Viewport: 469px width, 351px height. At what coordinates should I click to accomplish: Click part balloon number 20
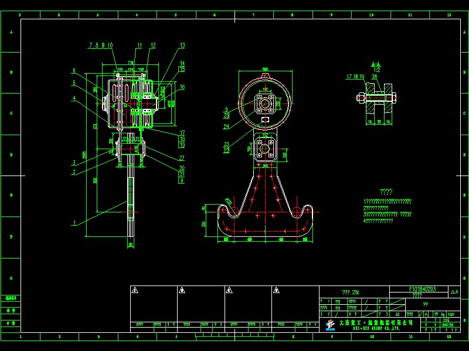tap(182, 168)
